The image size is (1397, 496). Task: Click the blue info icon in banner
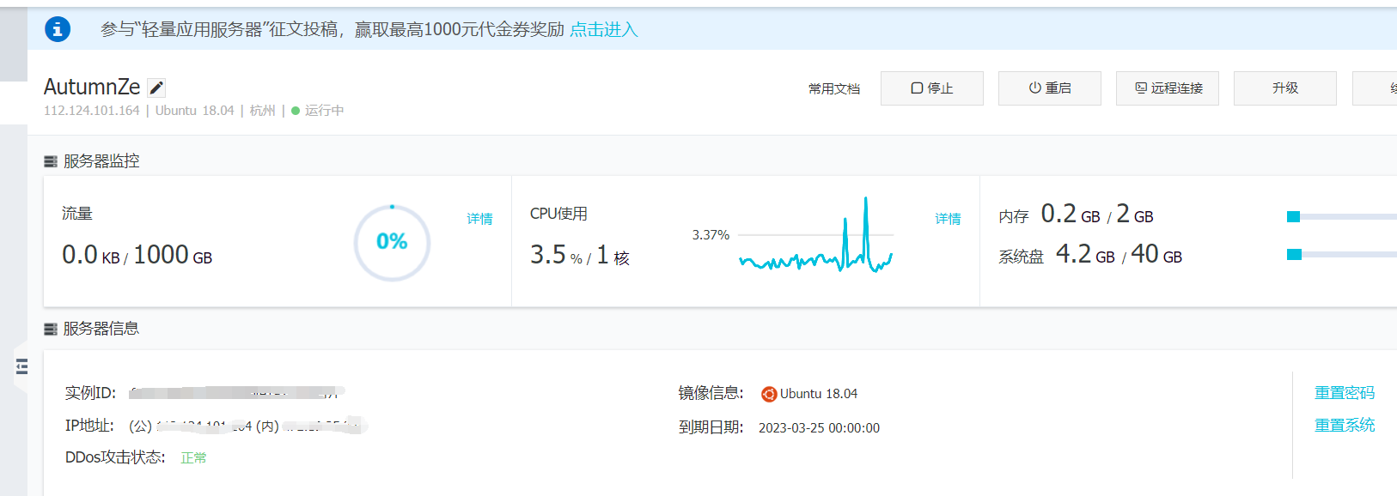coord(58,29)
